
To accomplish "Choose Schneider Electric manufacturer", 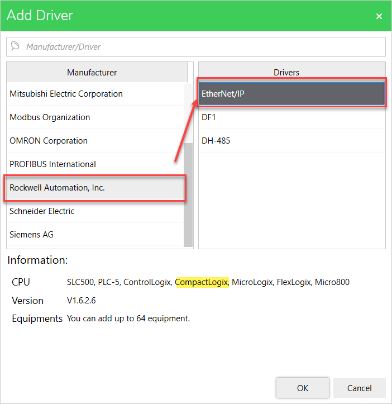I will 95,211.
